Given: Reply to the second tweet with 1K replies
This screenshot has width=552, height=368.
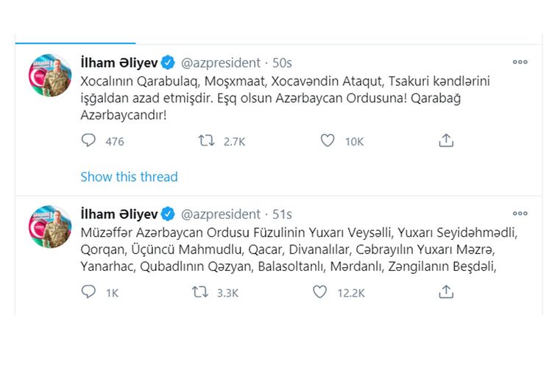Looking at the screenshot, I should click(89, 292).
